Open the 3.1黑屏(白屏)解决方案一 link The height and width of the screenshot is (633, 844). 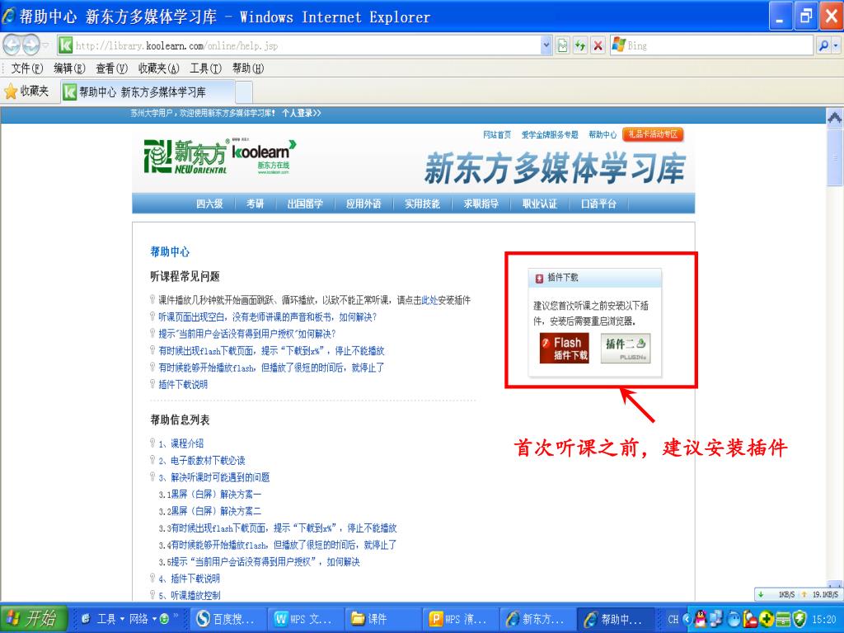[x=210, y=495]
